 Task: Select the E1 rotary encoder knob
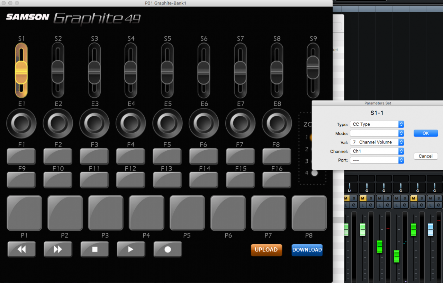coord(21,123)
